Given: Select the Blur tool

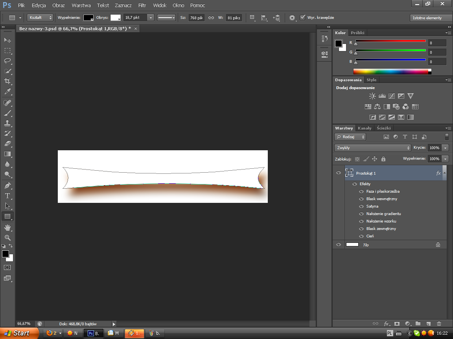Looking at the screenshot, I should tap(7, 164).
